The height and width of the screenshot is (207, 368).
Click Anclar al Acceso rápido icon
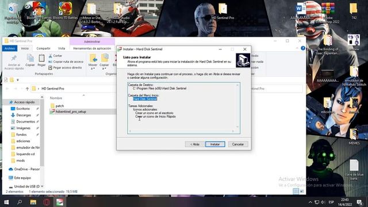(x=14, y=62)
